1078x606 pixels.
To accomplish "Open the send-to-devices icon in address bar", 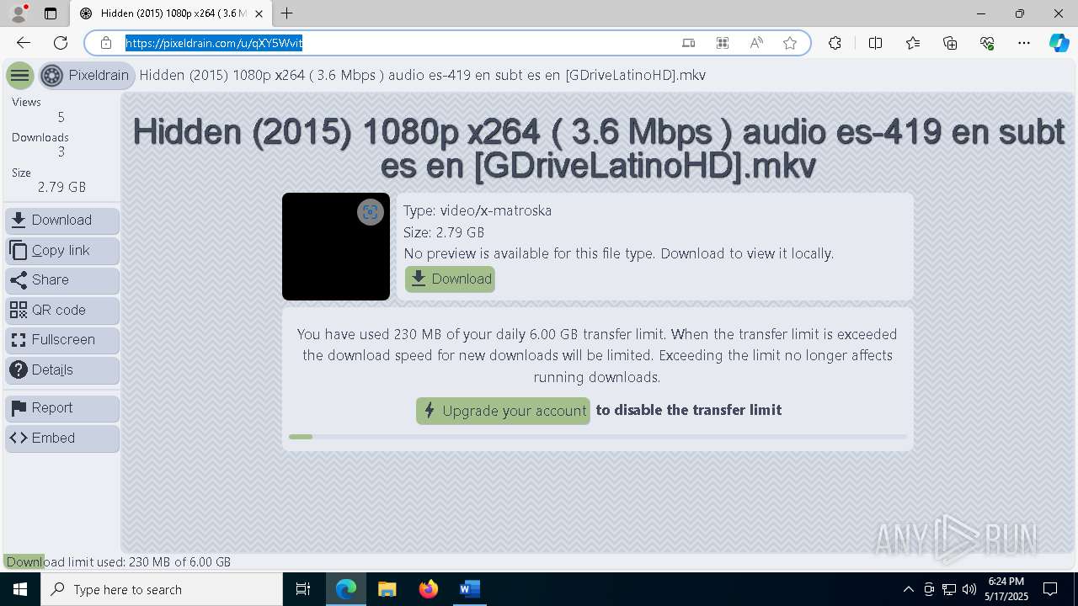I will point(688,43).
